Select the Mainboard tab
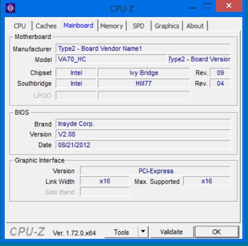 (79, 25)
